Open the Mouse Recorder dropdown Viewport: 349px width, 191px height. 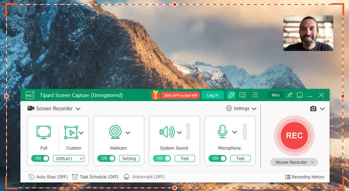[x=294, y=162]
